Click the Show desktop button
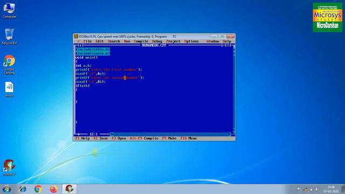Image resolution: width=345 pixels, height=194 pixels. tap(343, 189)
